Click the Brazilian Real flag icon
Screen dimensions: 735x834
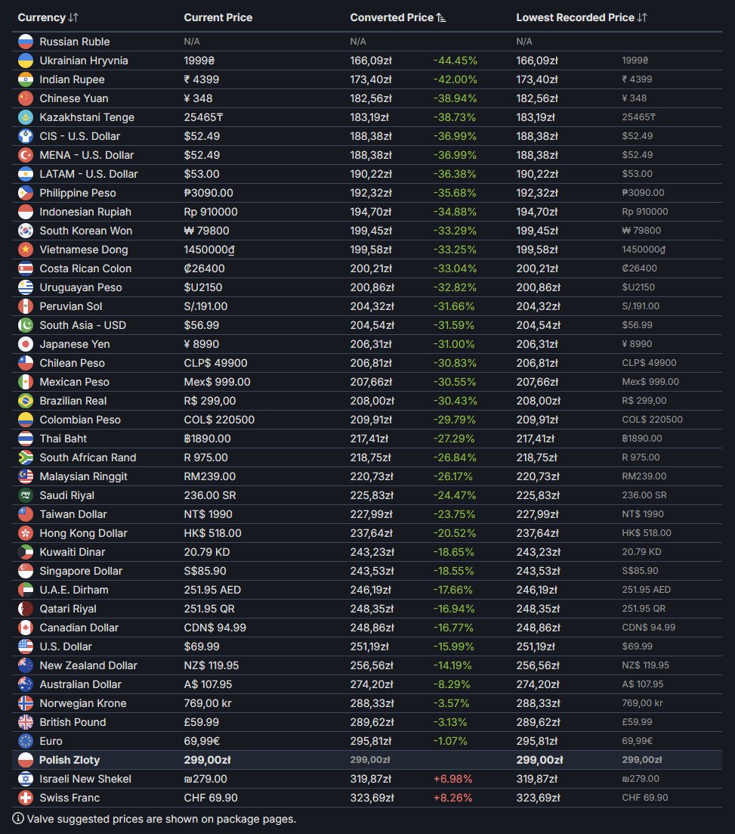[26, 401]
